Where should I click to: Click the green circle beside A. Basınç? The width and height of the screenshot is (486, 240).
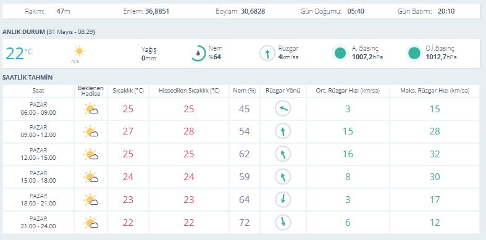pyautogui.click(x=340, y=53)
